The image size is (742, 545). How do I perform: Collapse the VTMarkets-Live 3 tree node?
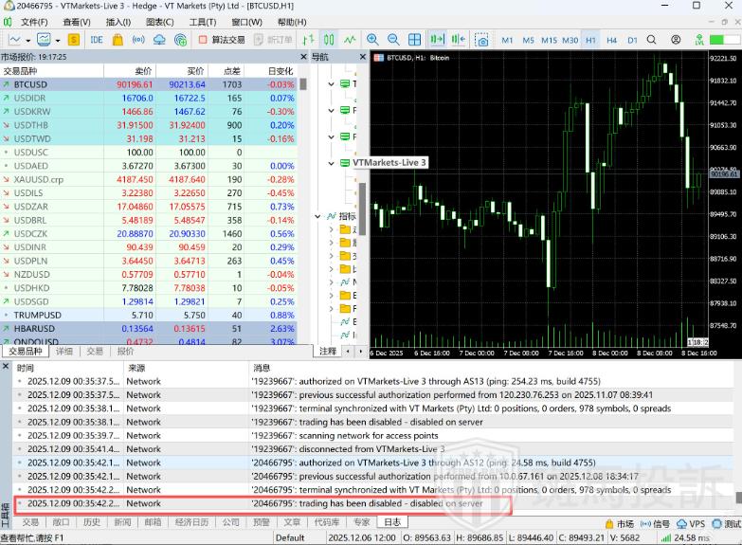pyautogui.click(x=332, y=163)
